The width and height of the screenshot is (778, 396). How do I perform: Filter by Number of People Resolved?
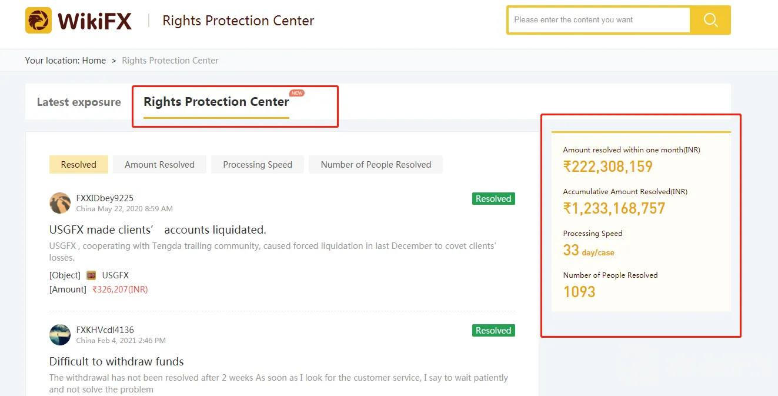point(376,165)
